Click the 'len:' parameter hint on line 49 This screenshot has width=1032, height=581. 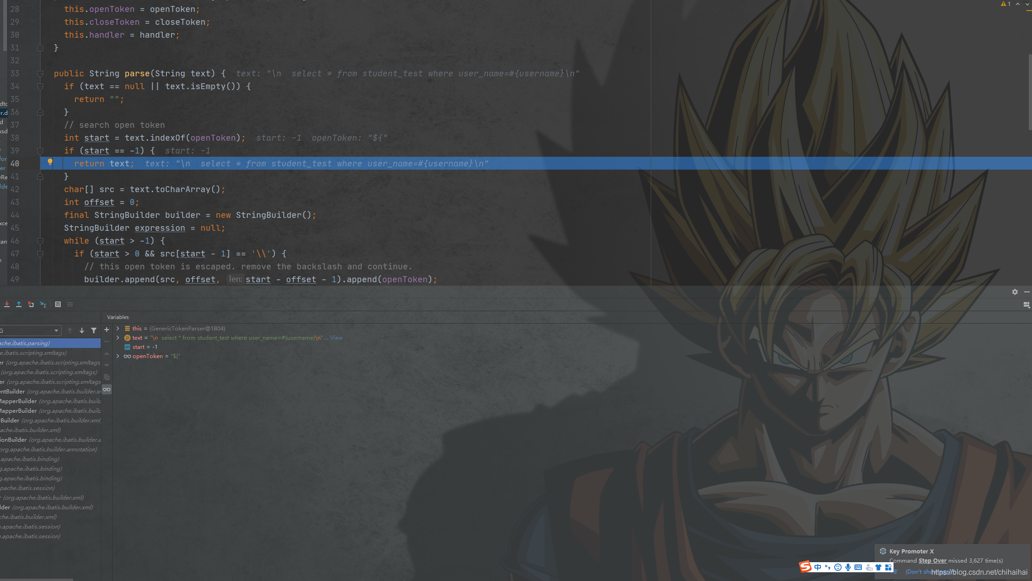click(235, 279)
